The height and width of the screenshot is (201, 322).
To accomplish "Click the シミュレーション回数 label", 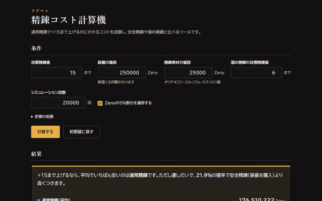I will [48, 93].
